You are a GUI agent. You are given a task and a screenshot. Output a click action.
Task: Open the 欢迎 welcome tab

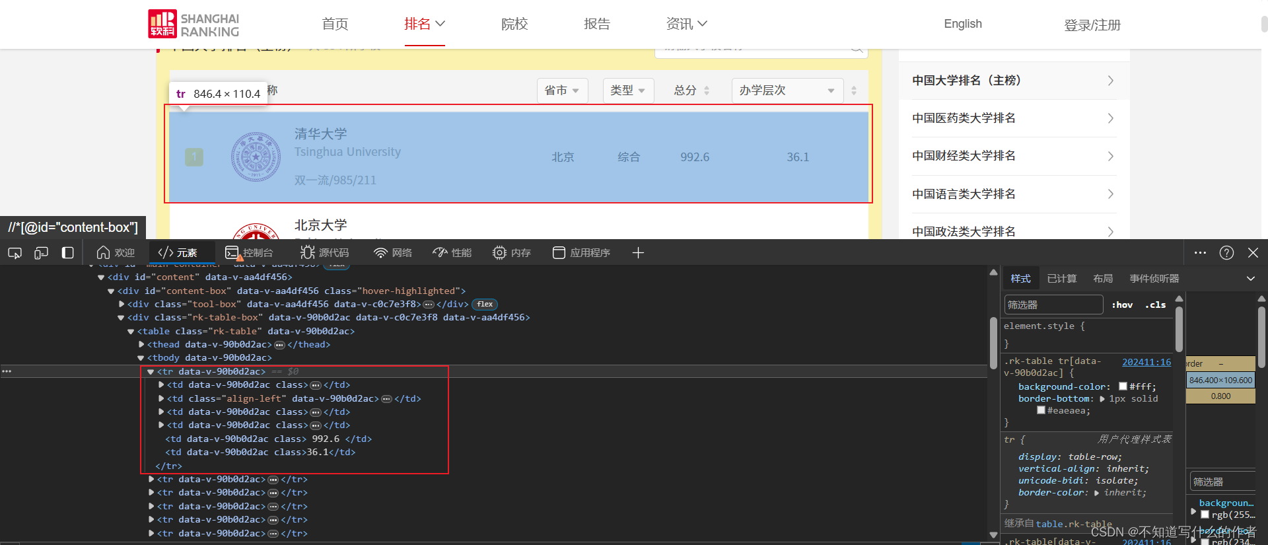click(116, 253)
